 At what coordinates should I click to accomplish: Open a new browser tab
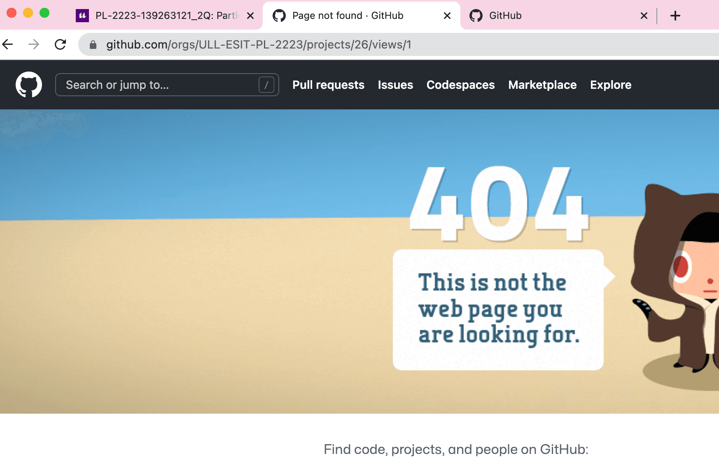pos(675,16)
